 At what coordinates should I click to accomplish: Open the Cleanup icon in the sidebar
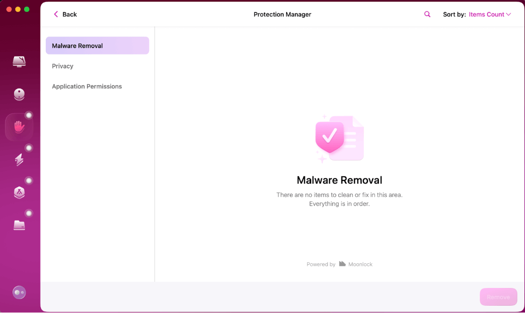[x=19, y=94]
